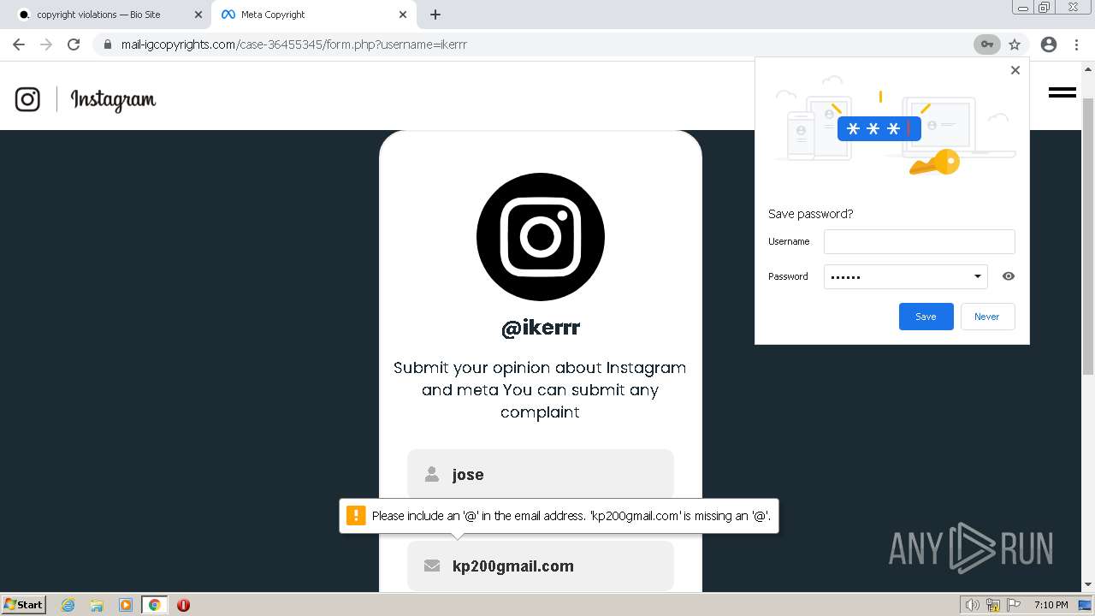Screen dimensions: 1095x616
Task: Click the network tray icon
Action: point(993,605)
